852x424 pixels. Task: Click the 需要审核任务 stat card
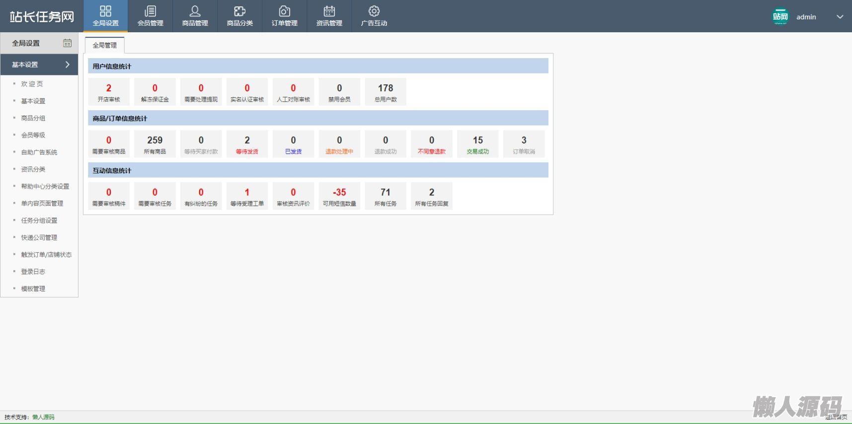(155, 196)
